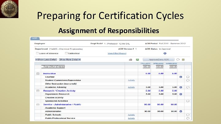Open the View Effort Report link
This screenshot has height=124, width=221.
[x=117, y=53]
